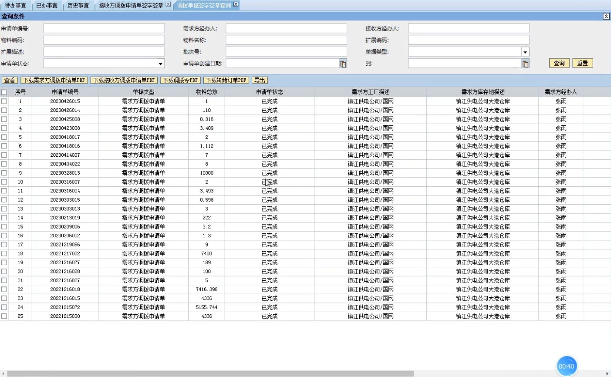
Task: Click the horizontal scrollbar thumb
Action: 210,374
